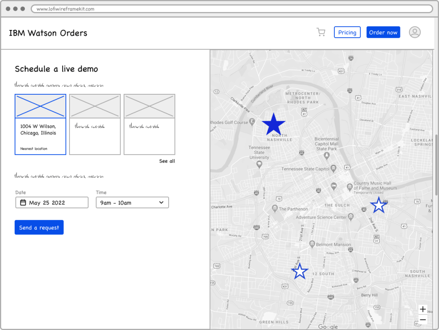Select the second location card
Image resolution: width=439 pixels, height=330 pixels.
[95, 124]
